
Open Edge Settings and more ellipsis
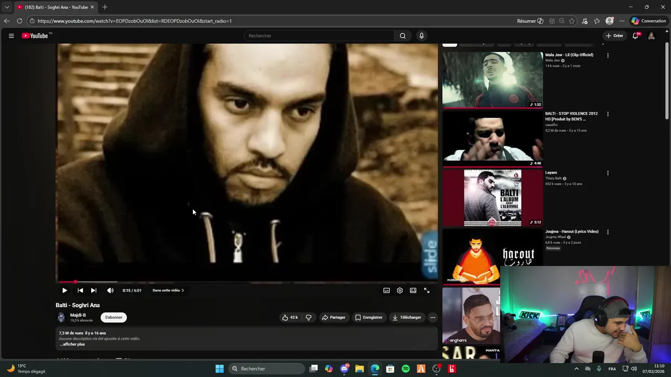point(622,21)
